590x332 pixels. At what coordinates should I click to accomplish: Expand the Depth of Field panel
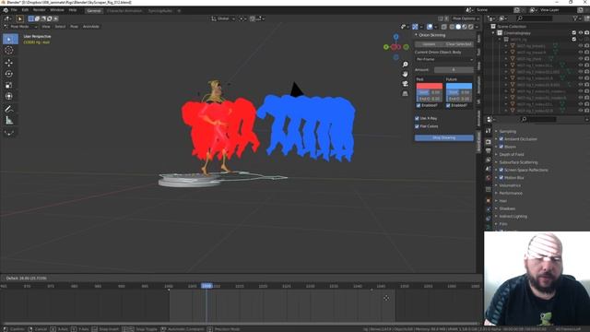tap(512, 154)
